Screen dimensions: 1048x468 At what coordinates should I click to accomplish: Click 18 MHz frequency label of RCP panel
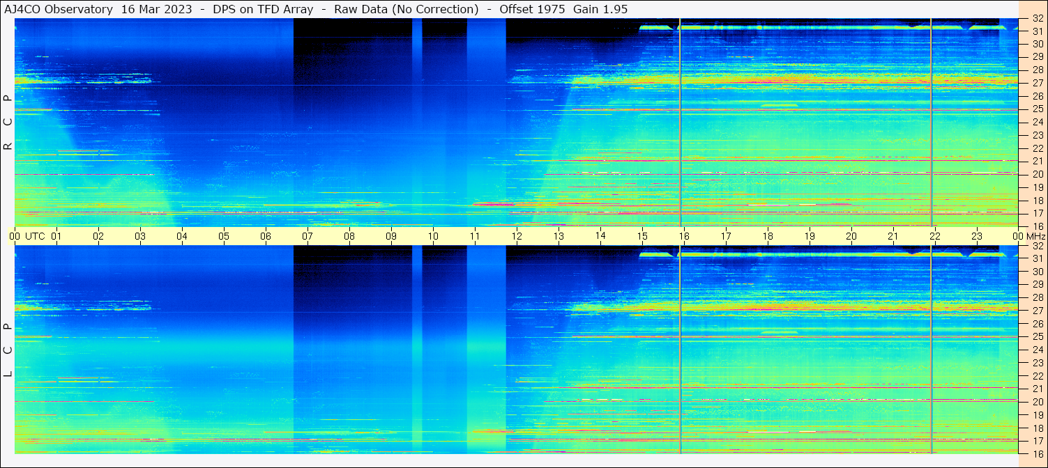[1037, 201]
